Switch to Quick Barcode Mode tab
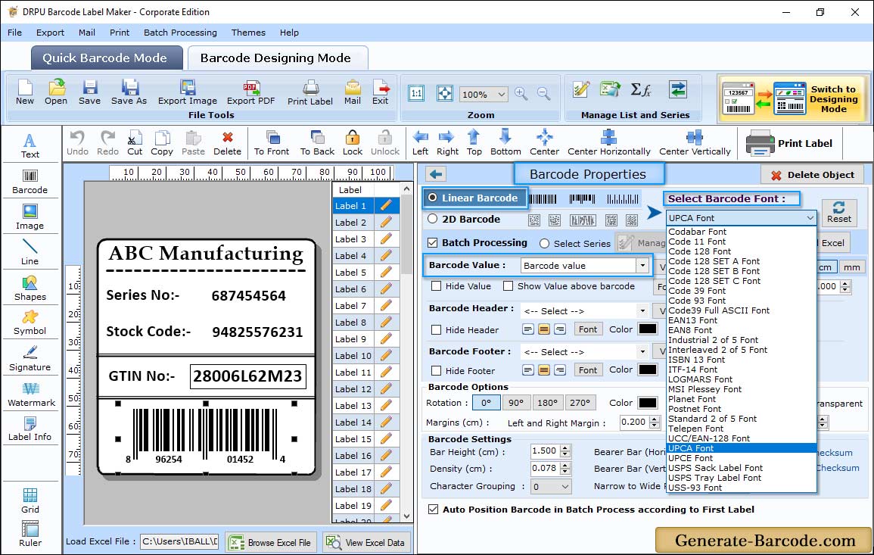Viewport: 874px width, 555px height. [107, 58]
